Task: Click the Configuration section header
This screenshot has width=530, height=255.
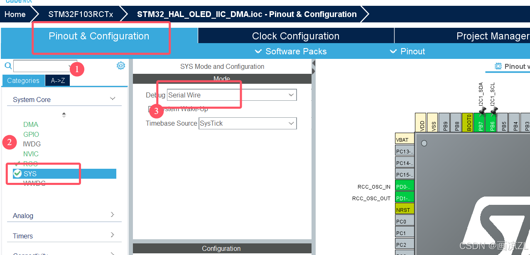Action: pyautogui.click(x=222, y=248)
